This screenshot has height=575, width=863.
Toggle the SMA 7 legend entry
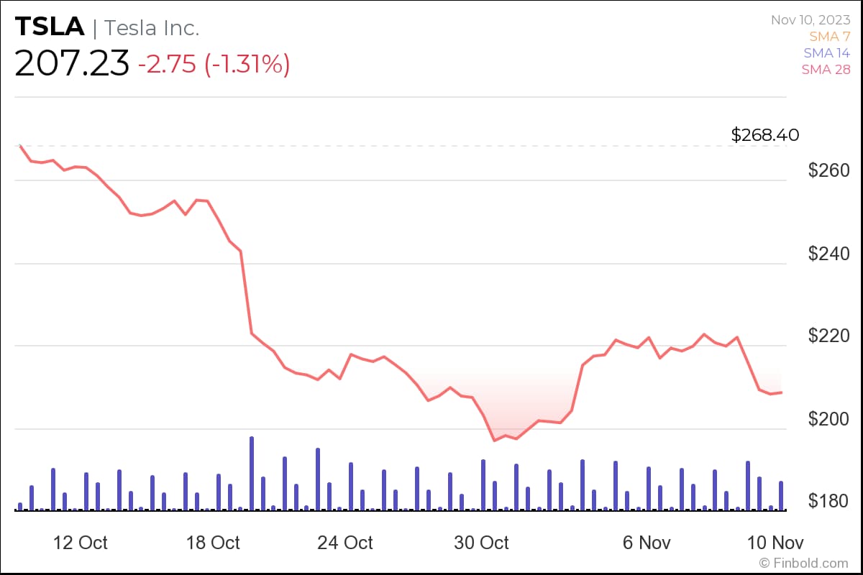829,37
